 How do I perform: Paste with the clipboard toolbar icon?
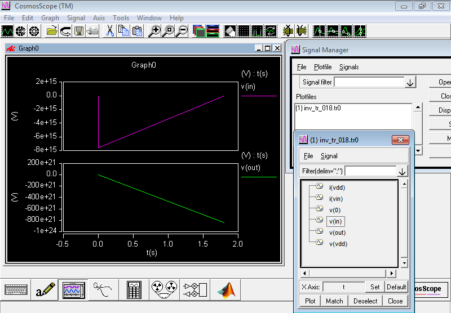[137, 31]
